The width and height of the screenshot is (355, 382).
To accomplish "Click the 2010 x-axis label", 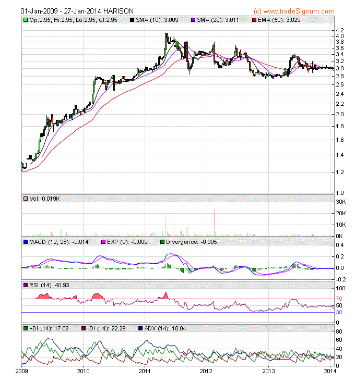I will click(83, 371).
